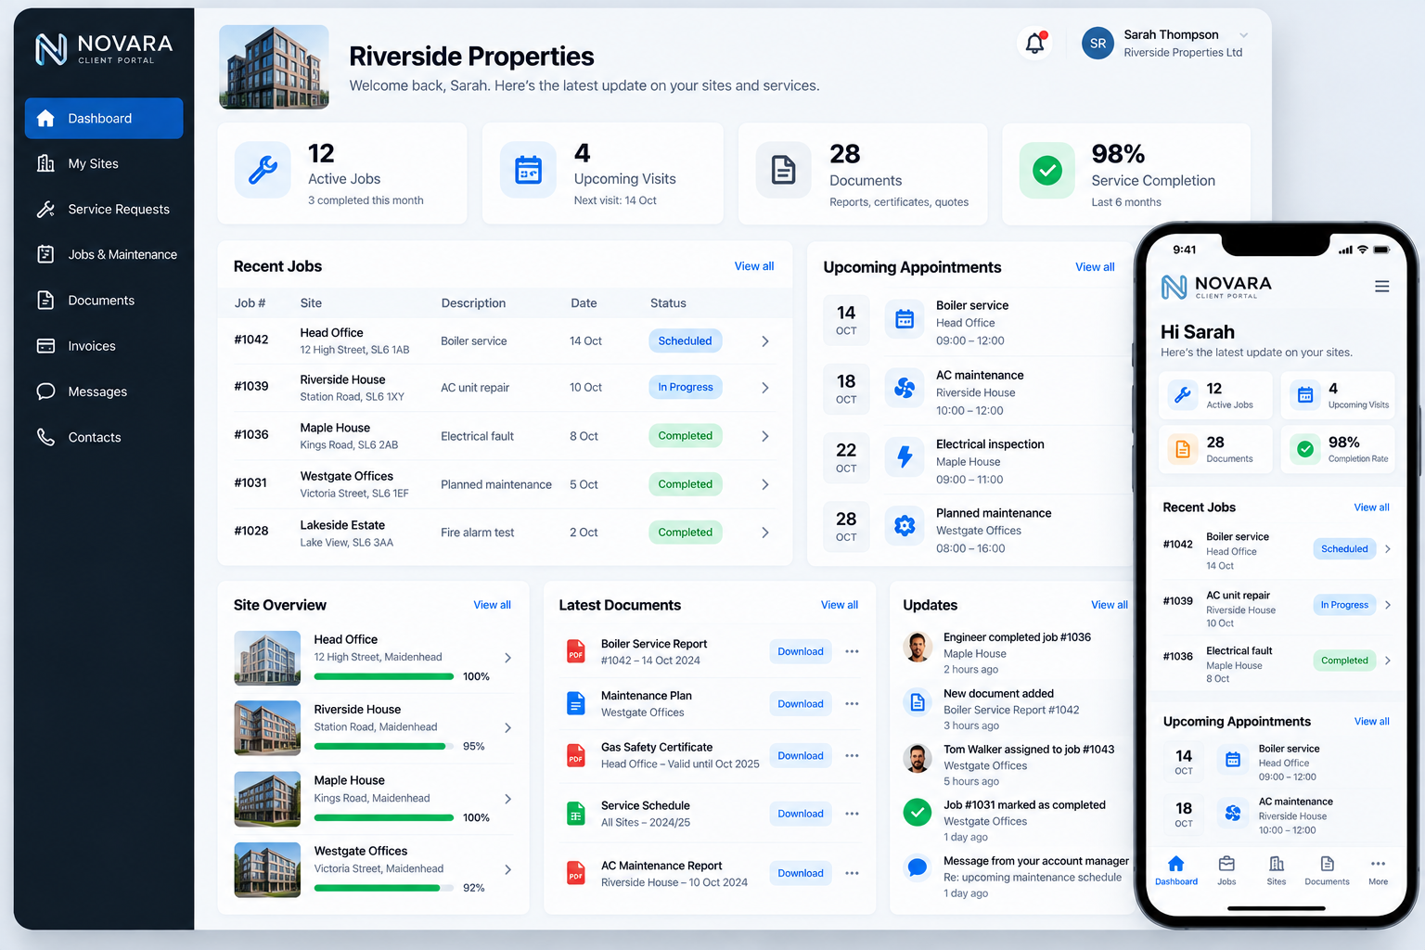
Task: Click the Documents card file icon
Action: point(784,170)
